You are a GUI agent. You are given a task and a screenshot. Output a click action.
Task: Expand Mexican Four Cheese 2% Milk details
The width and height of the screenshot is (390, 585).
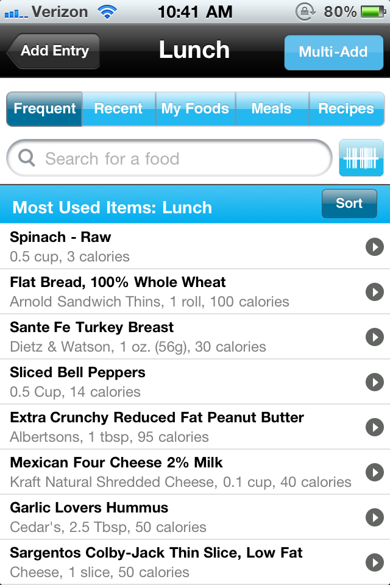[374, 472]
